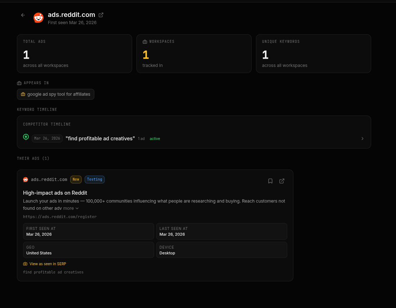Screen dimensions: 396x308
Task: Click the camera icon beside View as SERP
Action: point(25,264)
